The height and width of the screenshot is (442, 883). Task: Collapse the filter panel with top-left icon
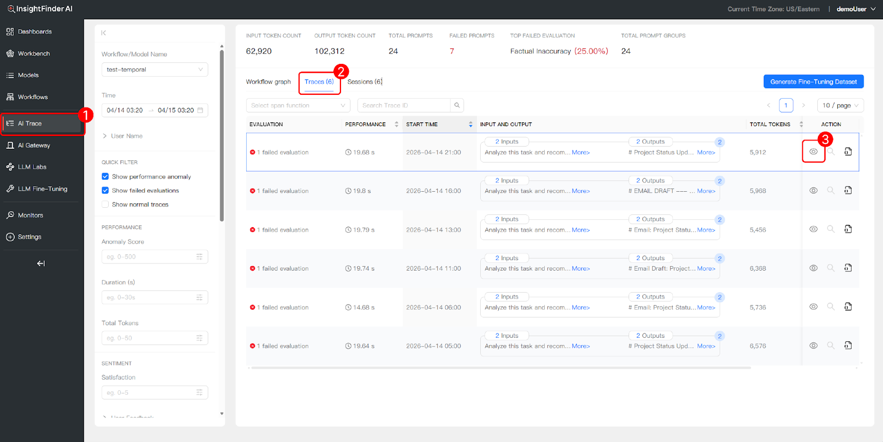104,33
